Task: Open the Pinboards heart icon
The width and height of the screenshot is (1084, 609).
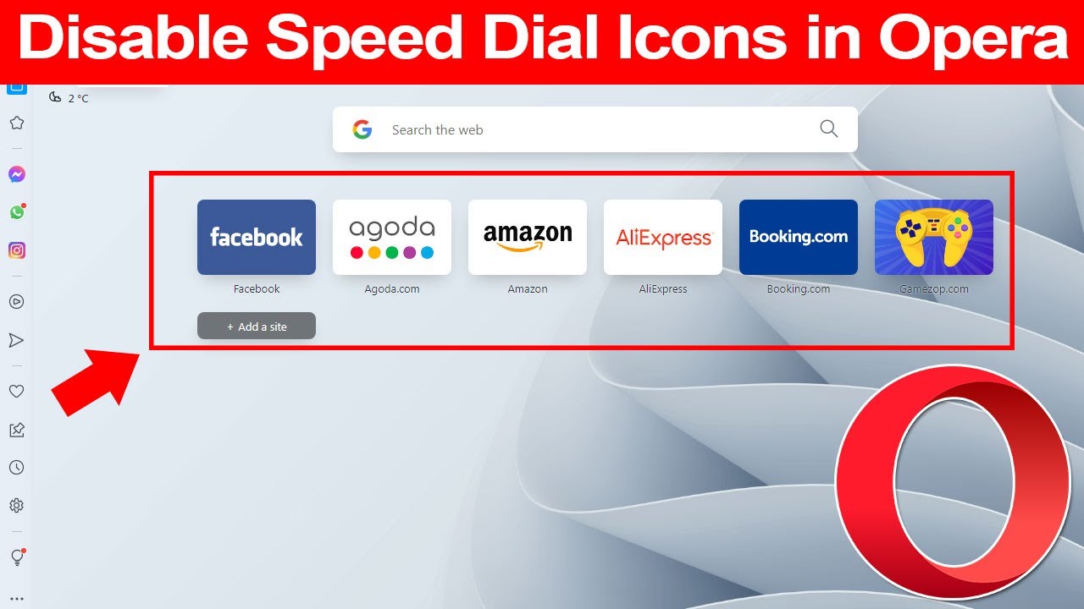Action: coord(16,391)
